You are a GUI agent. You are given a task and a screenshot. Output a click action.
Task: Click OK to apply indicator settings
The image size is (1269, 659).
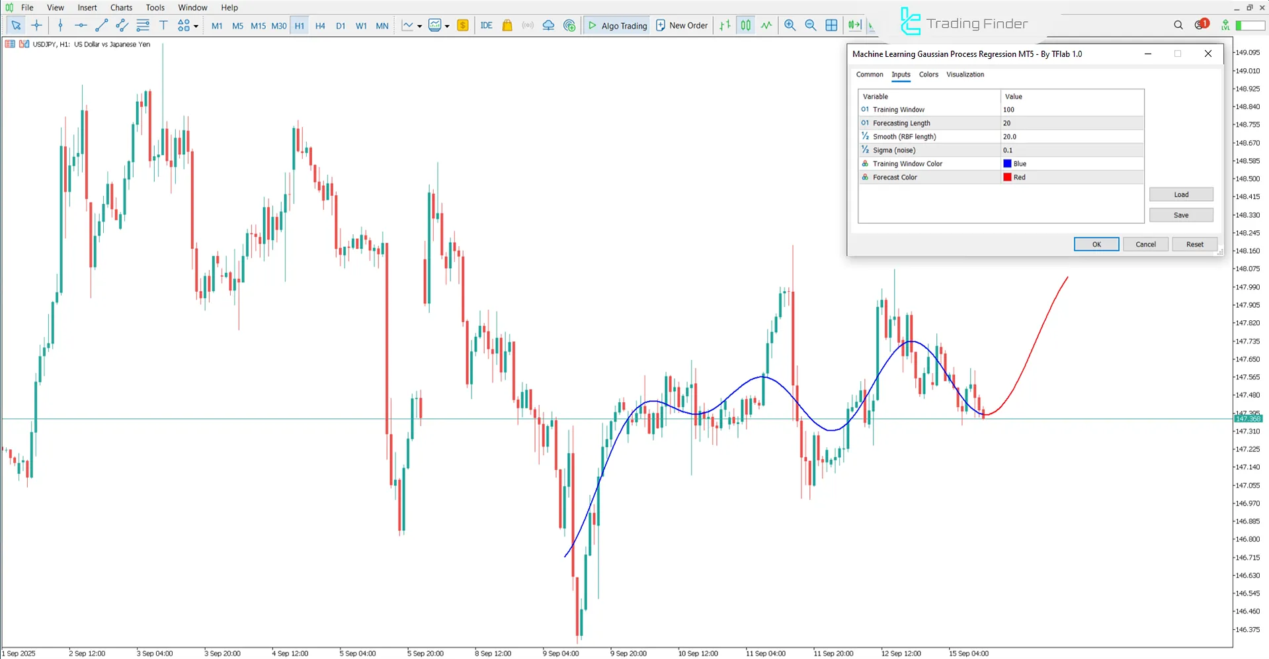click(1096, 244)
